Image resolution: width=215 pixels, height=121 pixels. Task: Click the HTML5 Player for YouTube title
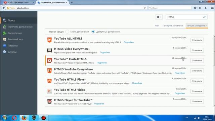73,100
